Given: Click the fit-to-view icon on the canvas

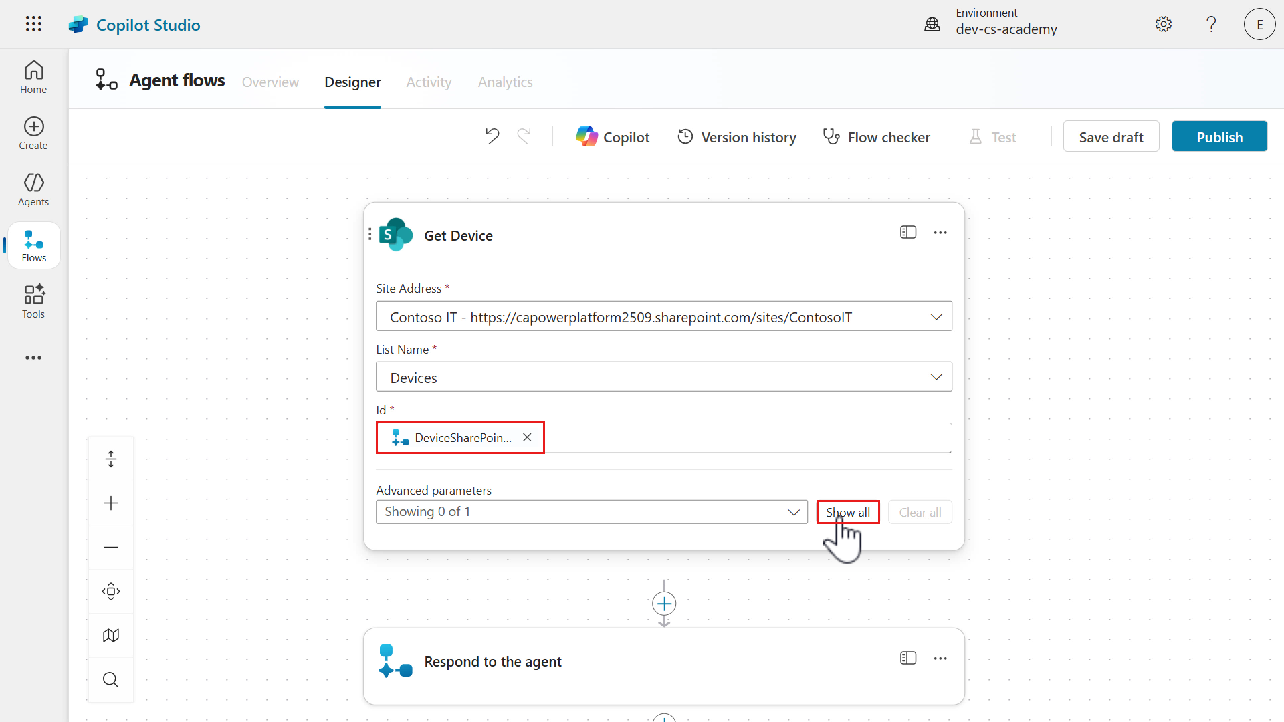Looking at the screenshot, I should tap(110, 591).
